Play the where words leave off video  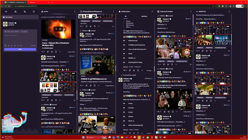pos(95,65)
